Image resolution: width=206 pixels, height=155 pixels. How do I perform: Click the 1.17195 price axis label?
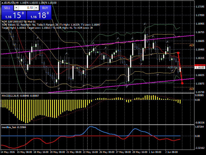tap(200, 7)
